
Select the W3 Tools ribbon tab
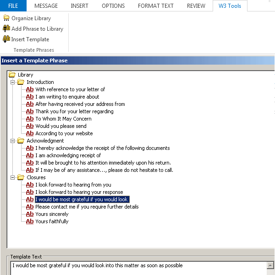point(230,6)
